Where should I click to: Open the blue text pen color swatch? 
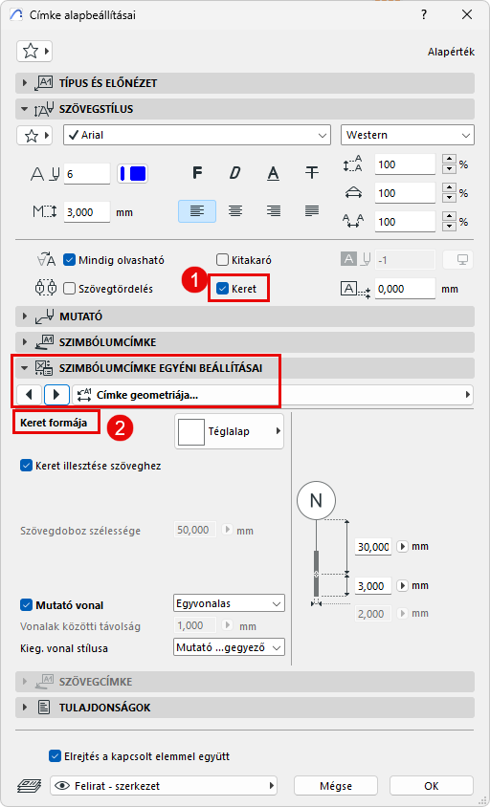[133, 173]
